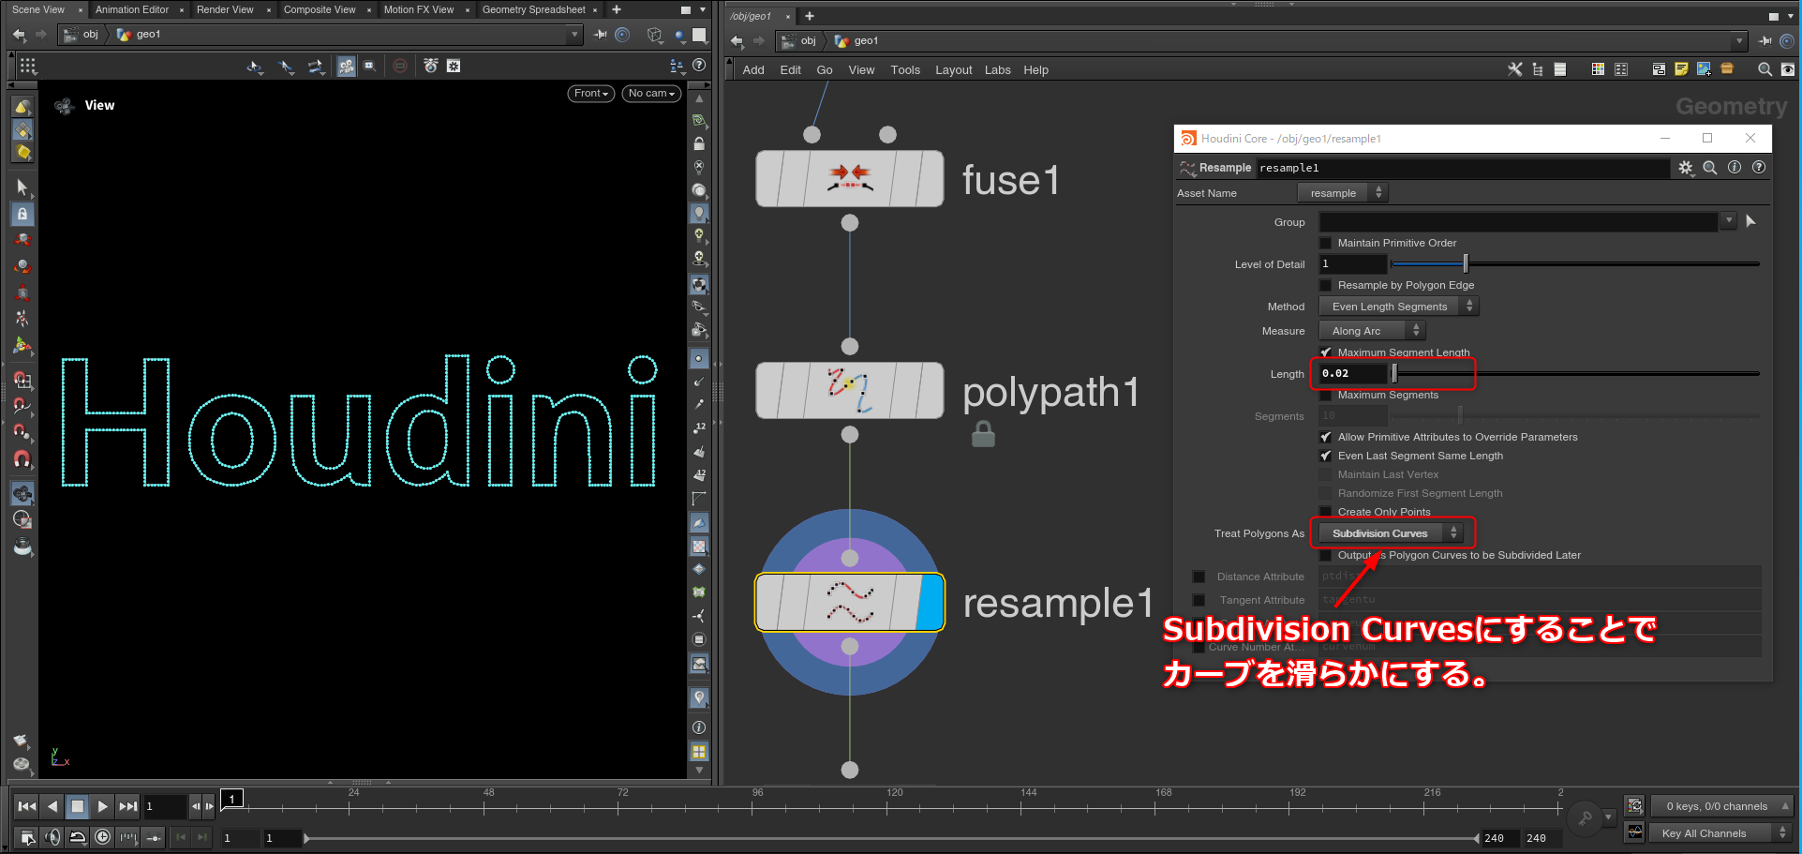This screenshot has height=854, width=1802.
Task: Toggle the real-time playback clock icon
Action: point(103,837)
